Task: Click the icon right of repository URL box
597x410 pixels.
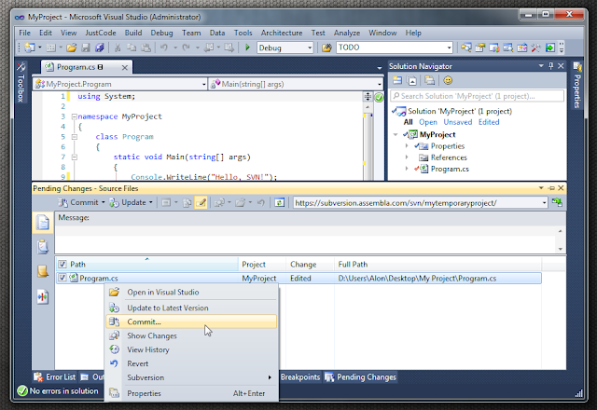Action: click(x=557, y=202)
